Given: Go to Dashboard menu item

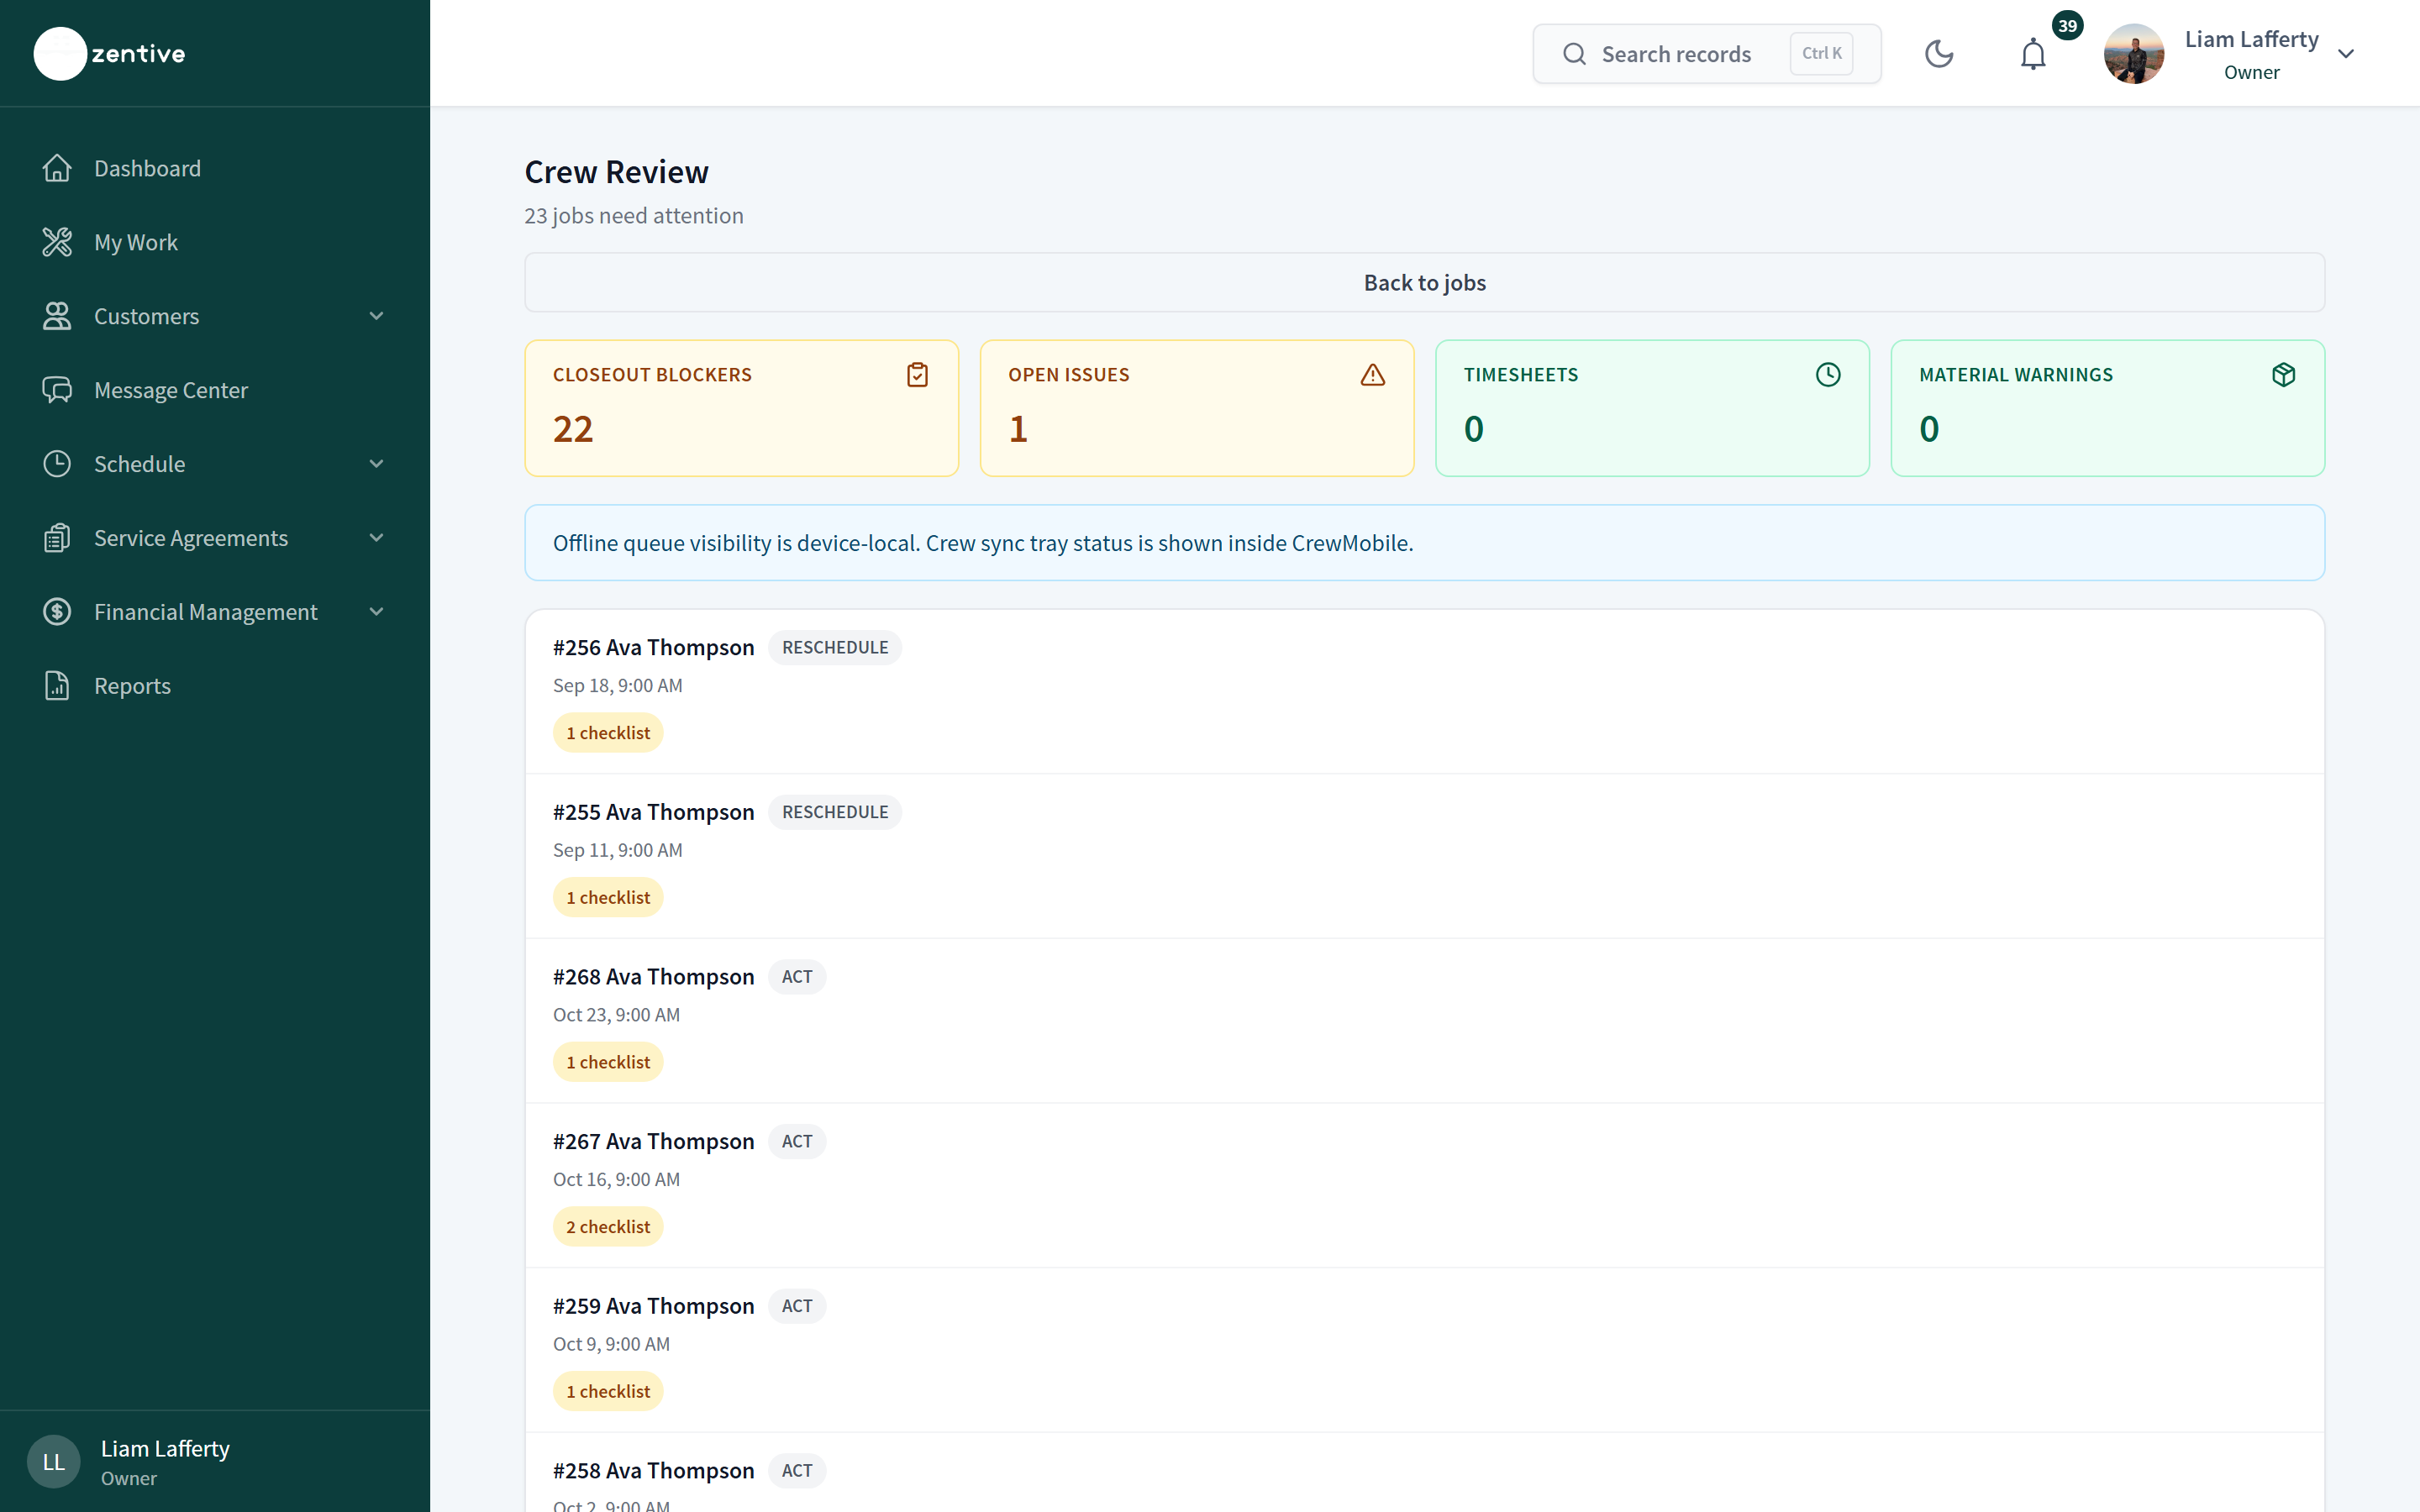Looking at the screenshot, I should [215, 168].
